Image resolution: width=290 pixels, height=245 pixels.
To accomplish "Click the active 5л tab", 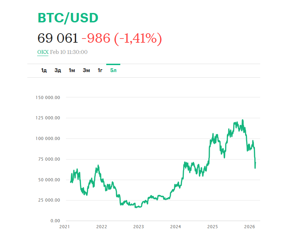I will tap(113, 70).
